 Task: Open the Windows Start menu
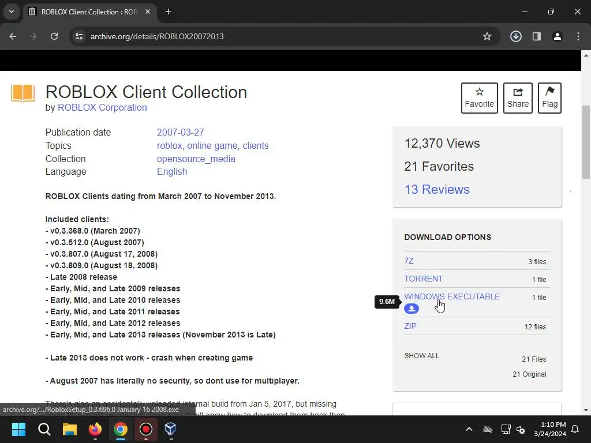[19, 429]
